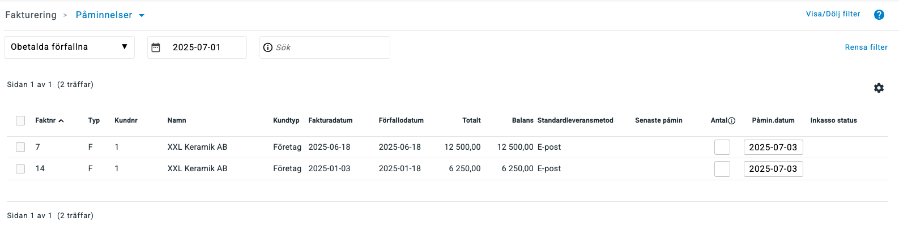Open the 2025-07-01 date picker field
Viewport: 899px width, 230px height.
197,47
